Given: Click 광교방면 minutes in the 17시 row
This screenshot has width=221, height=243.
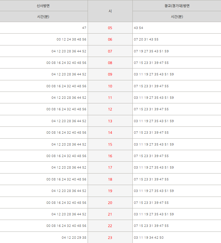Looking at the screenshot, I should click(x=154, y=167).
